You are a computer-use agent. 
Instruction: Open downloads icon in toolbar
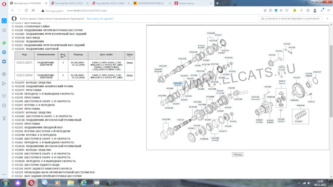coord(322,10)
